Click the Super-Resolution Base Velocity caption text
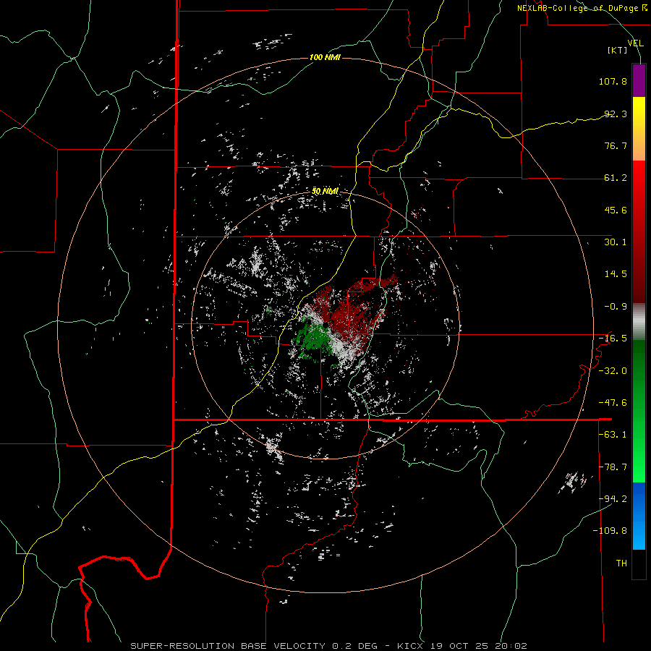651x651 pixels. point(328,646)
